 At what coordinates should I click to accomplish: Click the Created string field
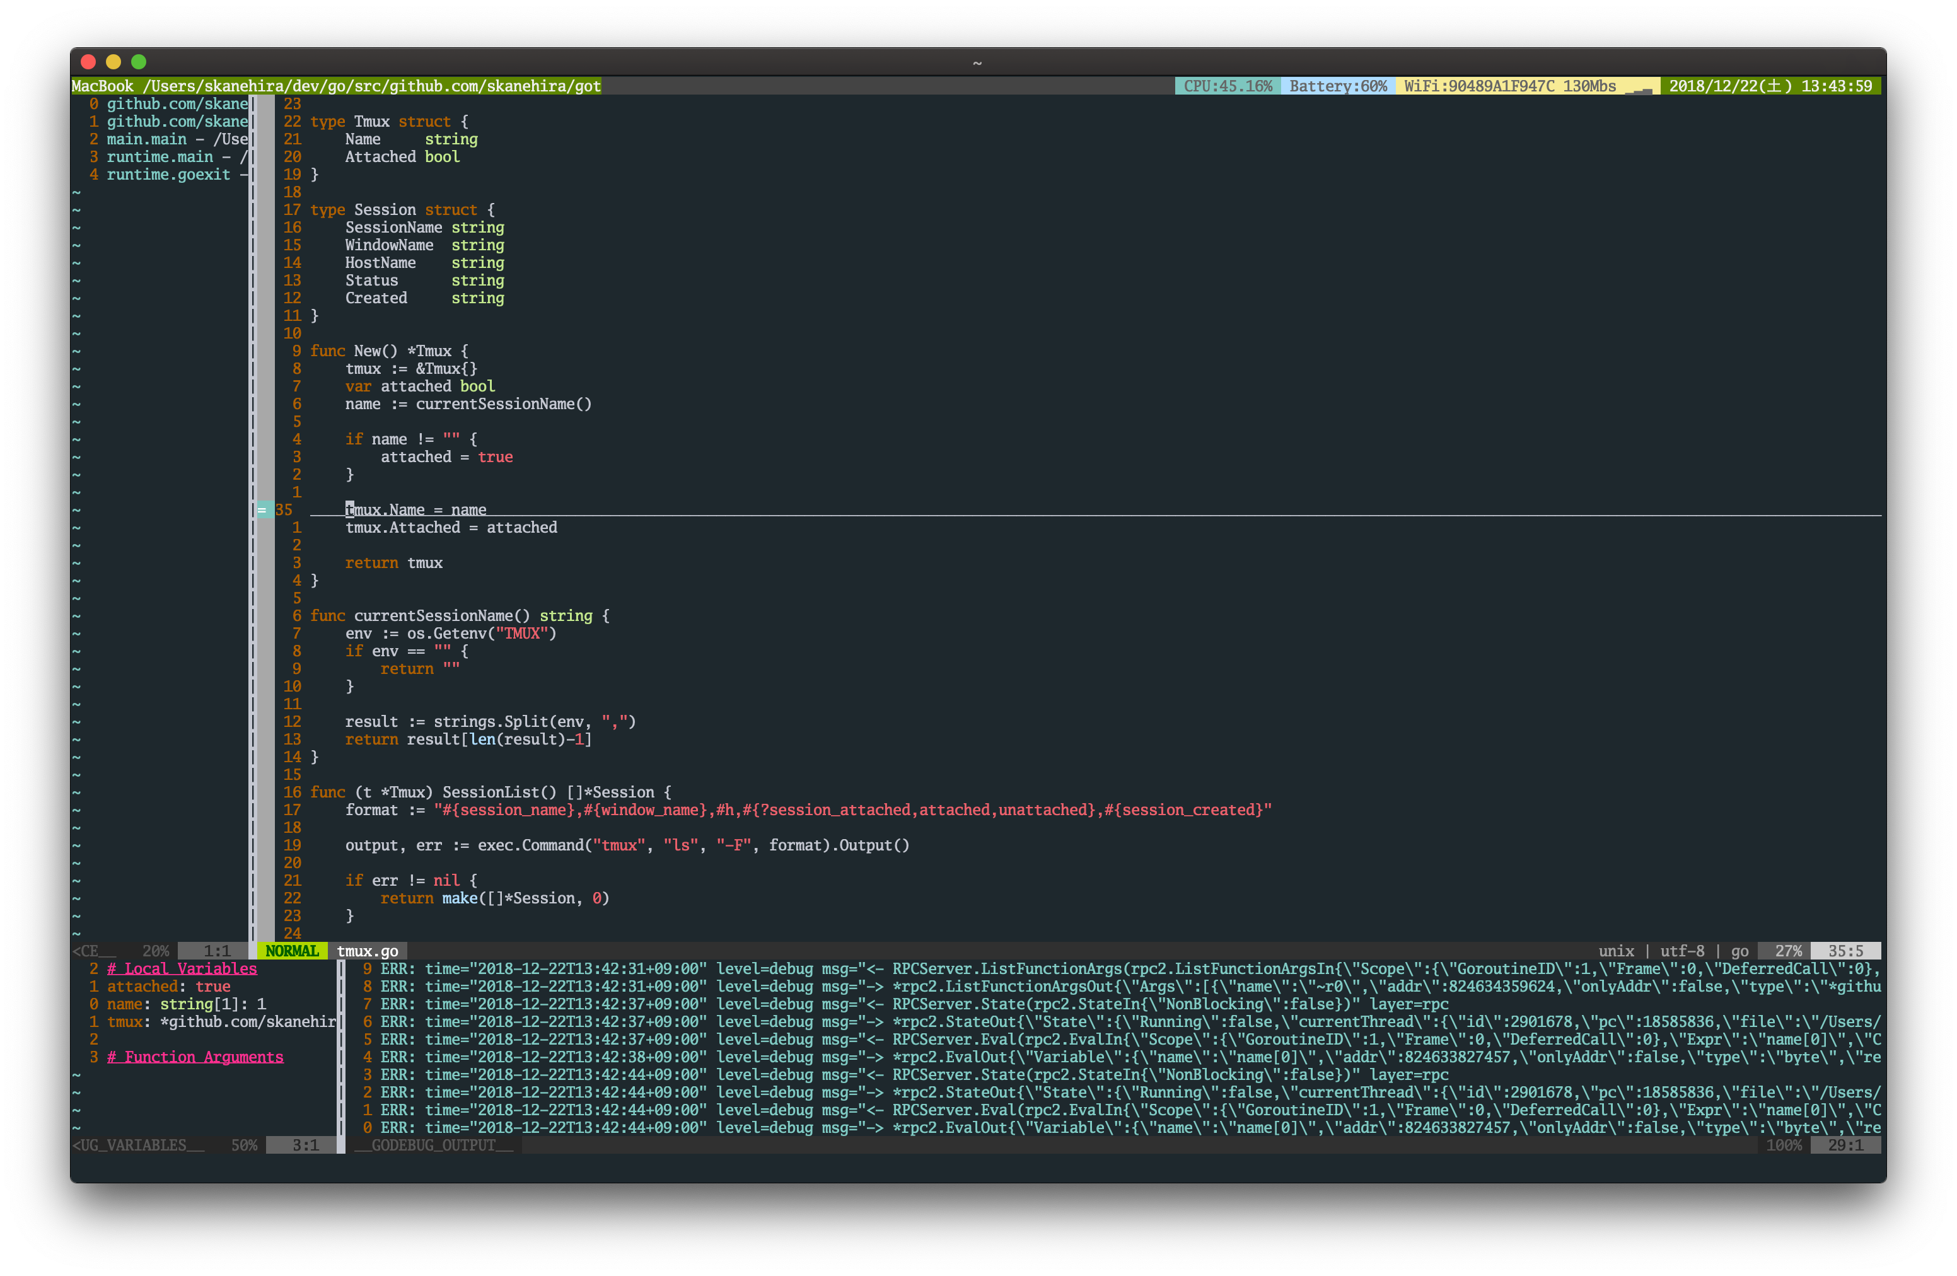pyautogui.click(x=425, y=298)
